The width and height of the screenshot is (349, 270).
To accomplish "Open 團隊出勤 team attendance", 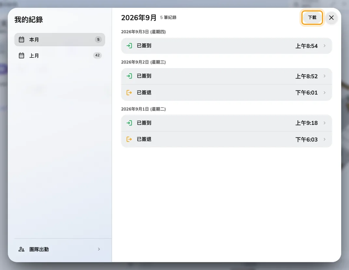I will [x=60, y=249].
